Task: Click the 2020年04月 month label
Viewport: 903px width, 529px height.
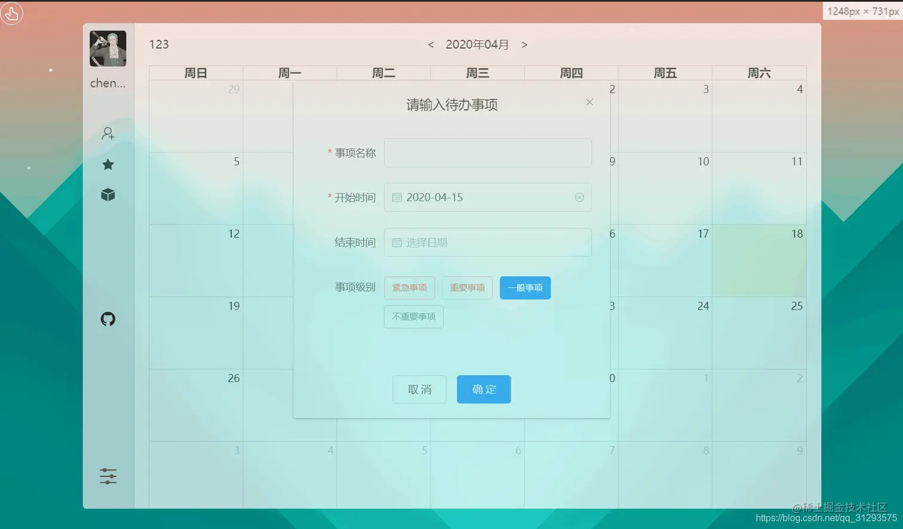Action: [x=477, y=45]
